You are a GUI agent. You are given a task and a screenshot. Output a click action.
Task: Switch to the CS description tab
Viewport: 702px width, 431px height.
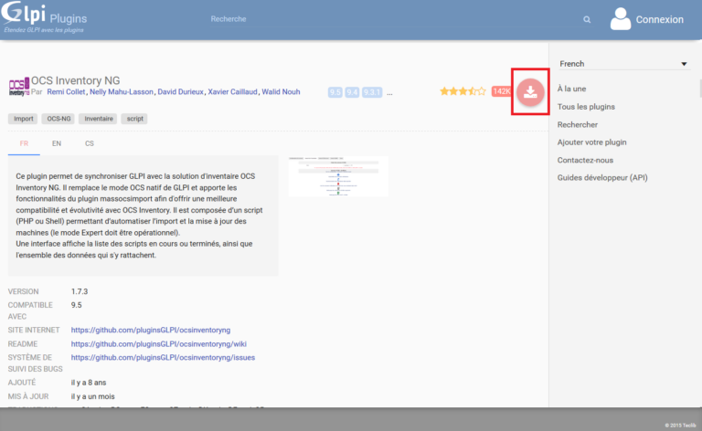(89, 143)
